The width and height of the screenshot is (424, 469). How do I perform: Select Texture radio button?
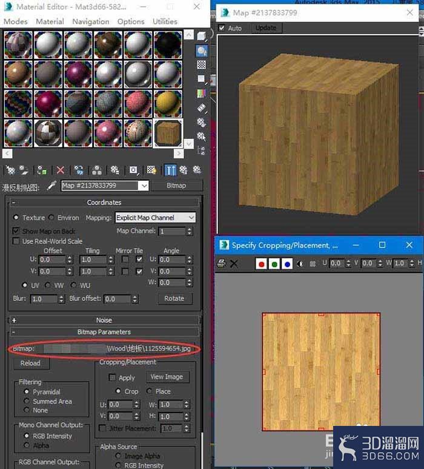coord(16,217)
